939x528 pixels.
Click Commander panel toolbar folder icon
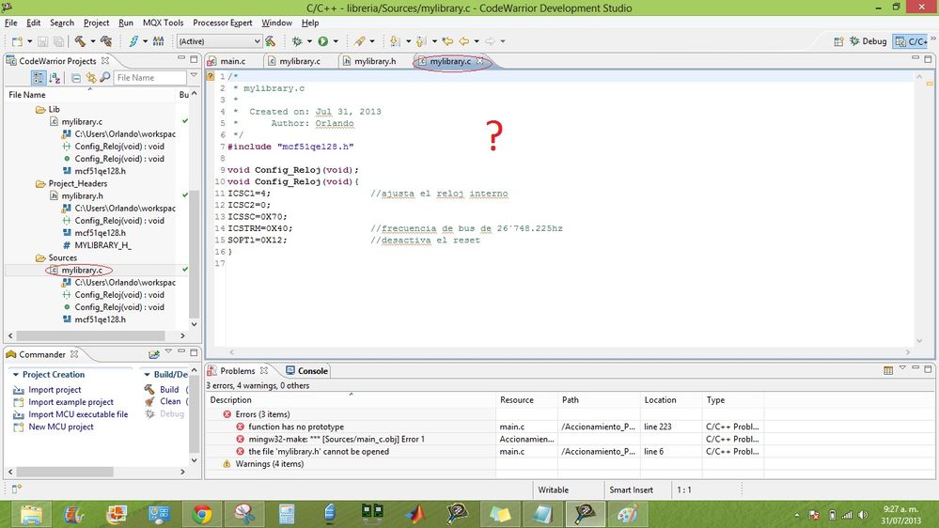pyautogui.click(x=154, y=354)
